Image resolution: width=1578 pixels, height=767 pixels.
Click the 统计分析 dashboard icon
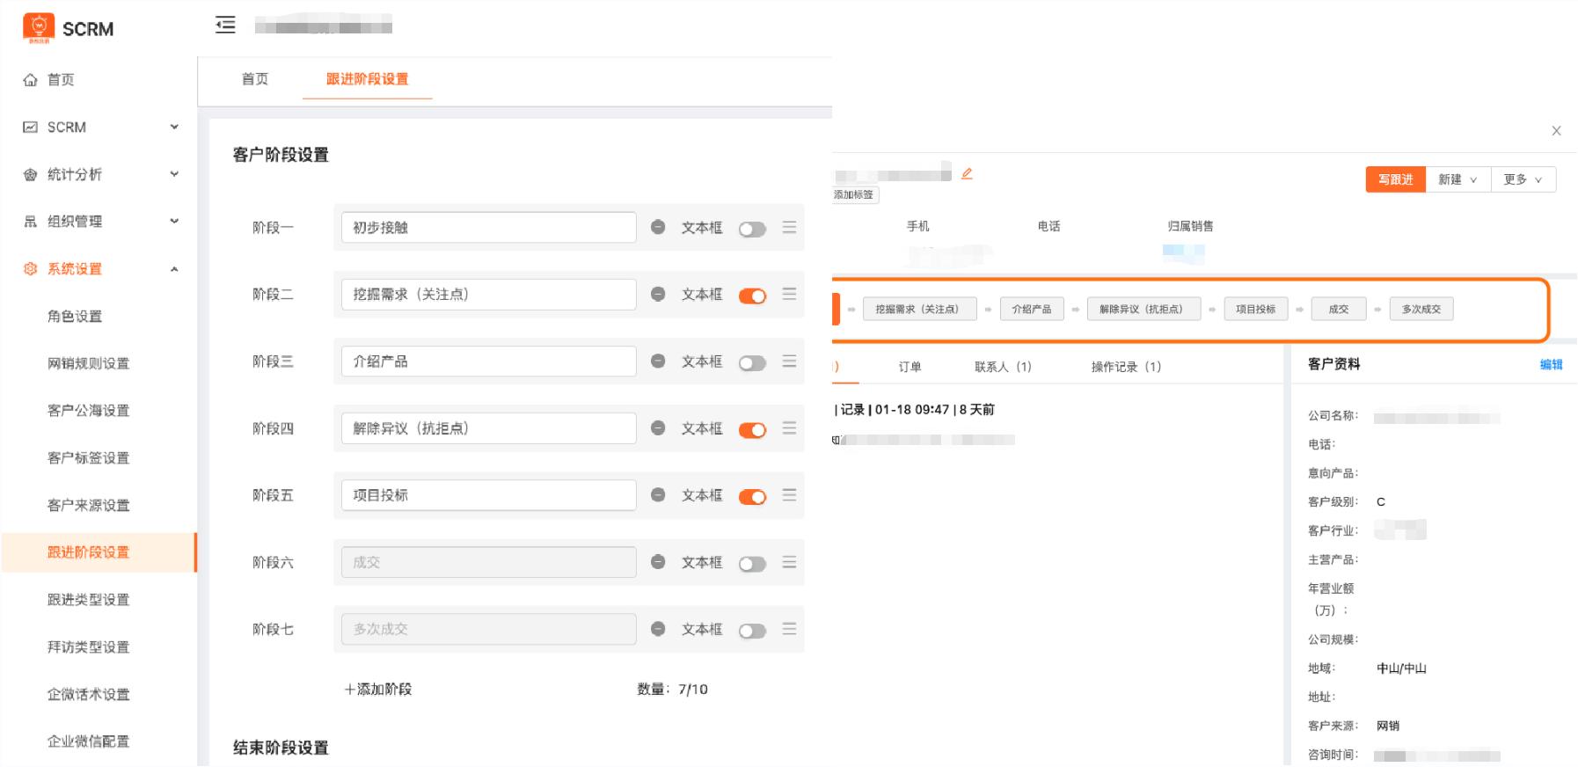[30, 174]
